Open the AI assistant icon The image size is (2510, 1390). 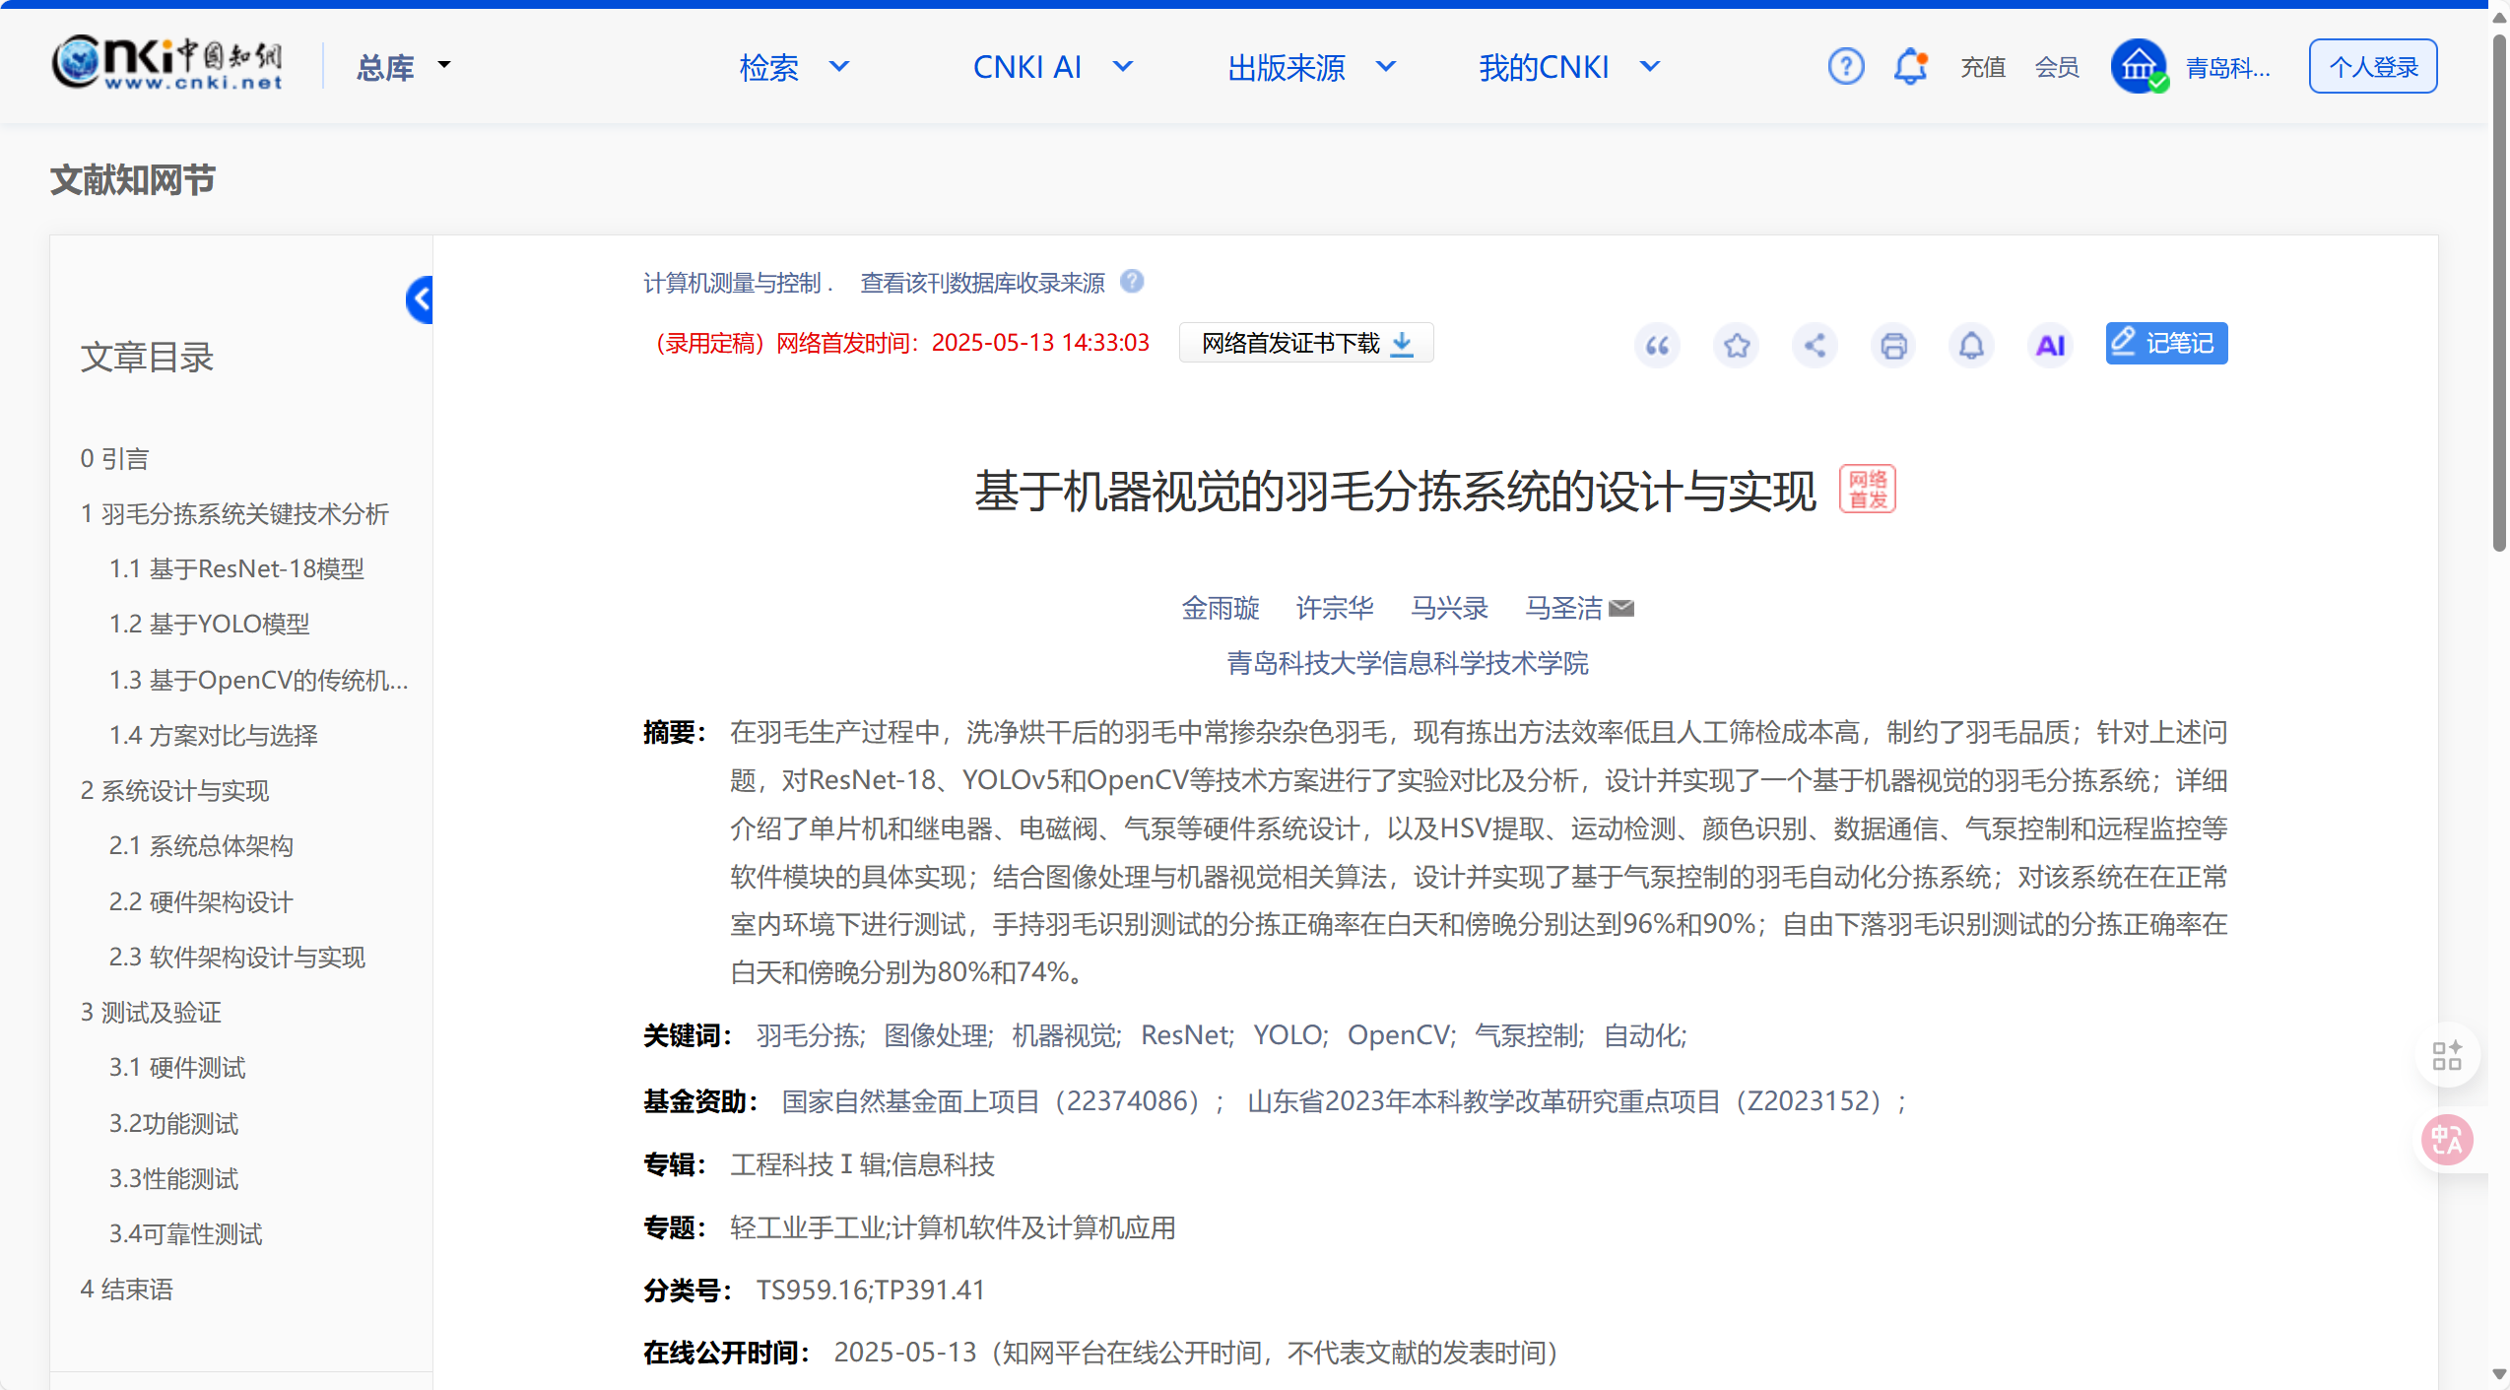click(x=2050, y=346)
